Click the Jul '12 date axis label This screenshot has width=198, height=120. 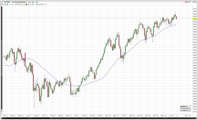(x=76, y=115)
